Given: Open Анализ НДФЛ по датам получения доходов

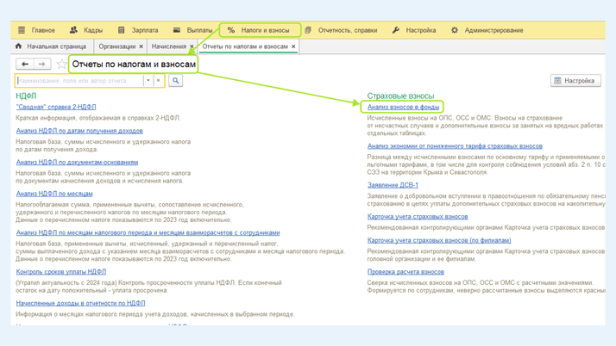Looking at the screenshot, I should [x=79, y=131].
